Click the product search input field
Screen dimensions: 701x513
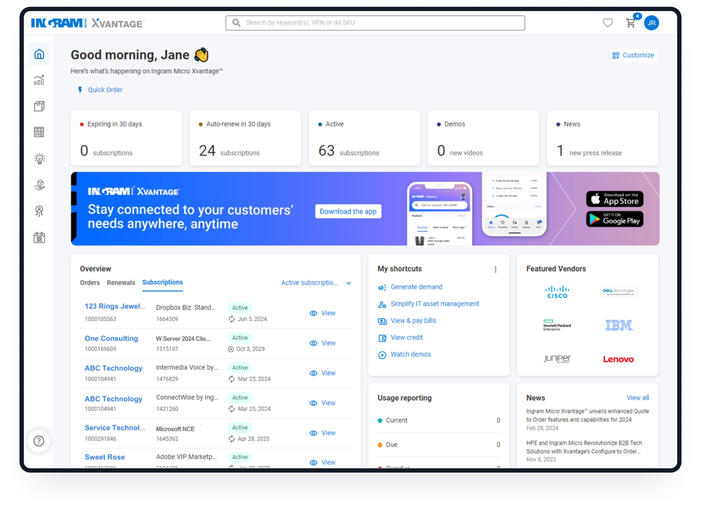pos(375,23)
